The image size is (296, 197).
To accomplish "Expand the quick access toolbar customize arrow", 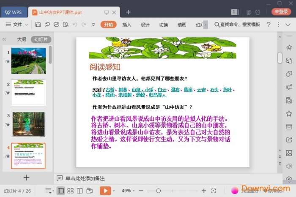I will tap(93, 25).
